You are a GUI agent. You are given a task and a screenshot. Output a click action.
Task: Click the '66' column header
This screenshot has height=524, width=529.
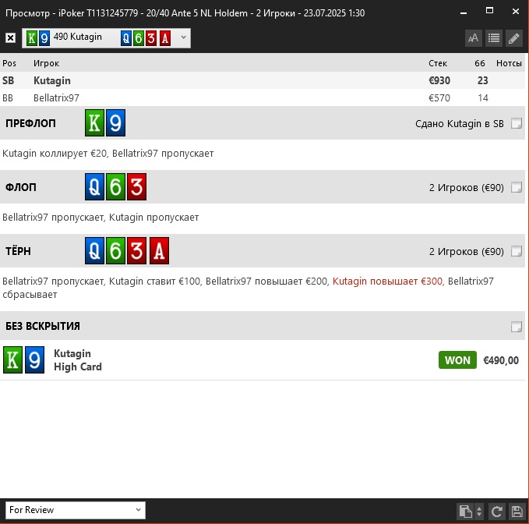(x=480, y=63)
